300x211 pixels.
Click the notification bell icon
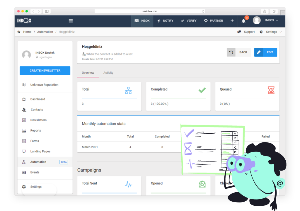click(243, 21)
